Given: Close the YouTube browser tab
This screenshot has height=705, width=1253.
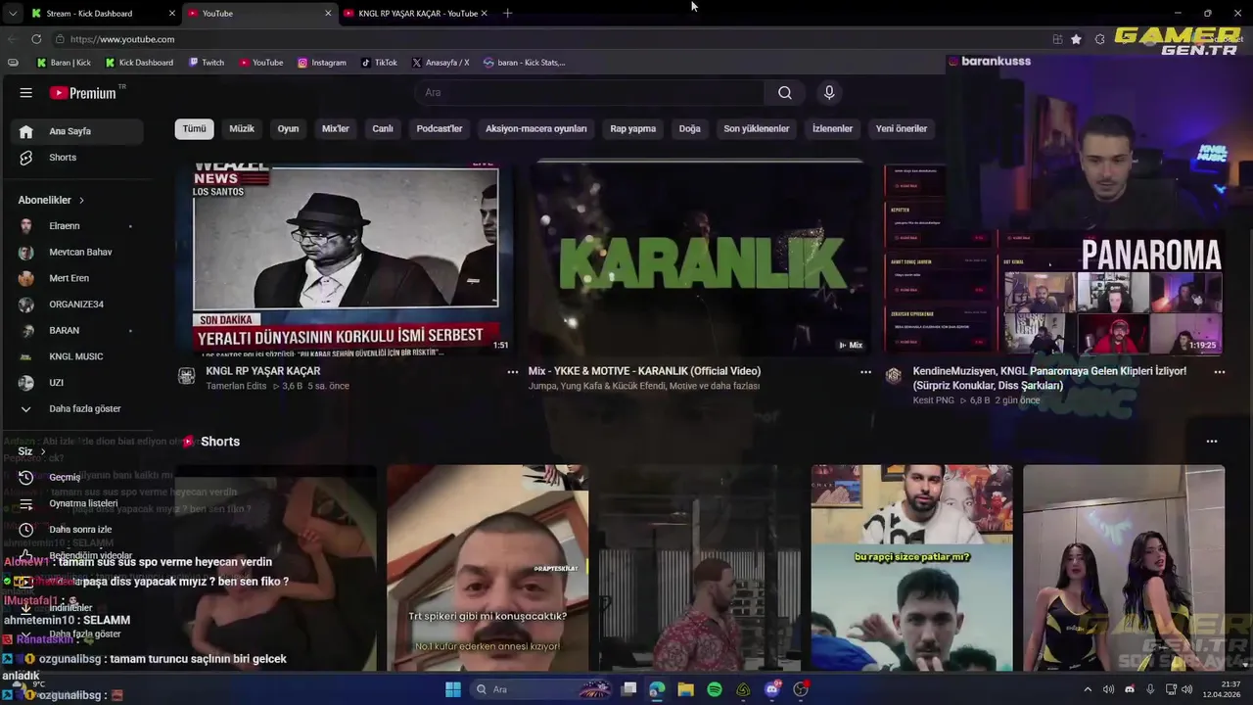Looking at the screenshot, I should coord(328,14).
